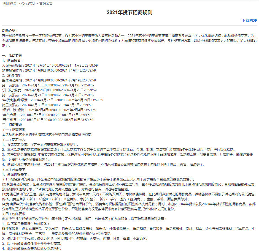Viewport: 259px width, 252px height.
Task: Click the 商家应当提供活动商品 sentence
Action: click(x=85, y=219)
